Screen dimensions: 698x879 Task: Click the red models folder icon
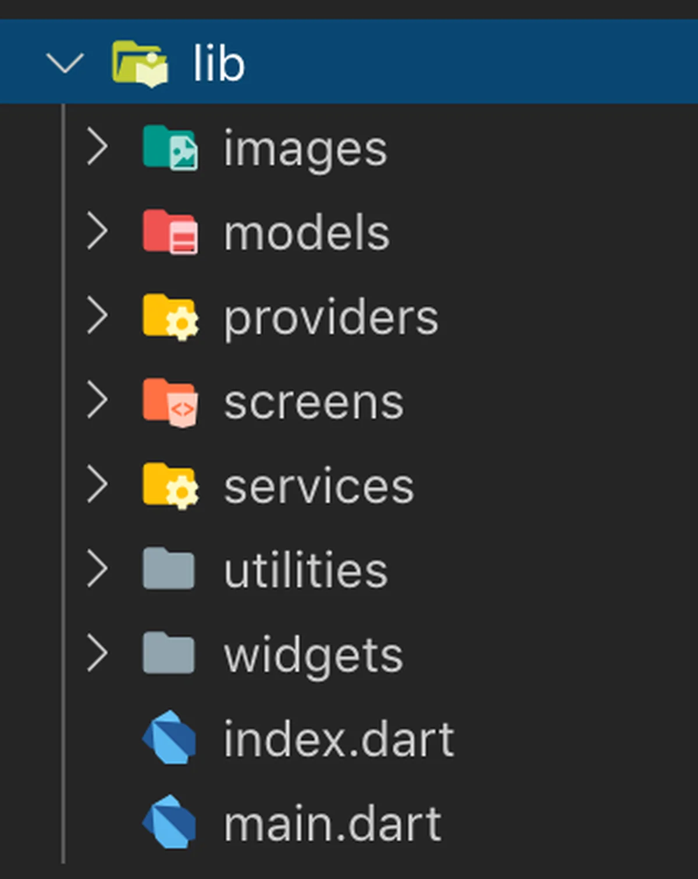point(170,232)
